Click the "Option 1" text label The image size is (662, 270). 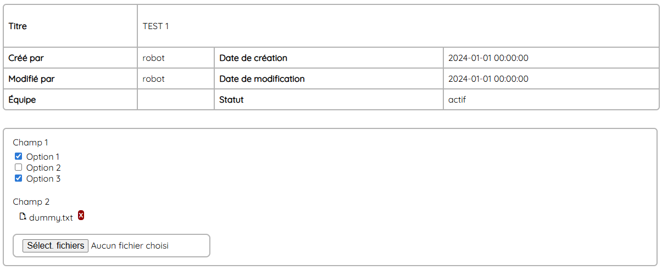click(x=43, y=157)
